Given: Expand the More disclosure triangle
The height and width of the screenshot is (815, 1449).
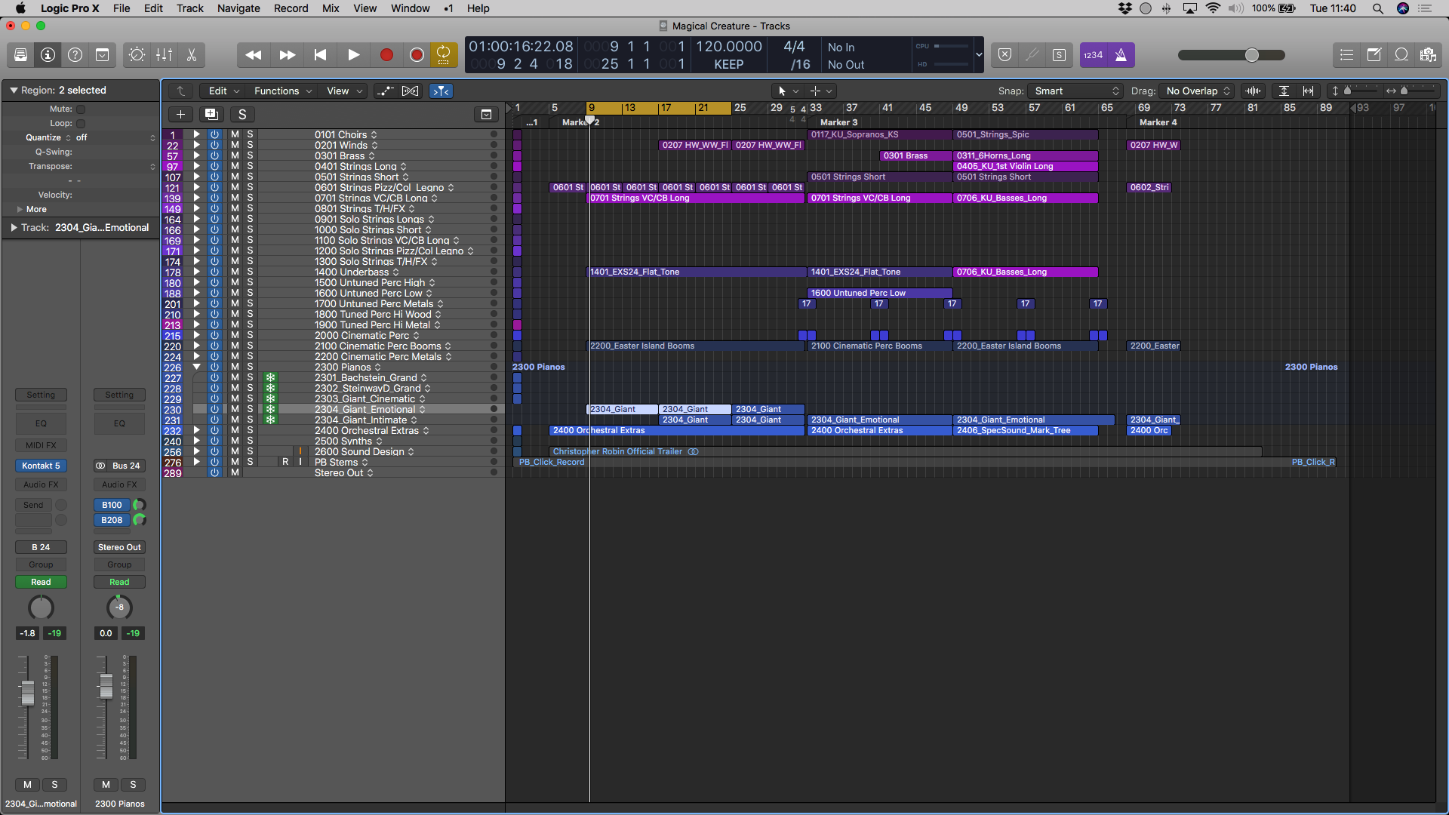Looking at the screenshot, I should [x=20, y=210].
